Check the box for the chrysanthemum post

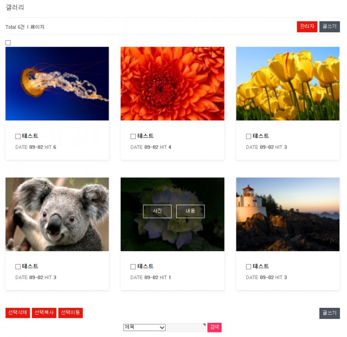133,136
